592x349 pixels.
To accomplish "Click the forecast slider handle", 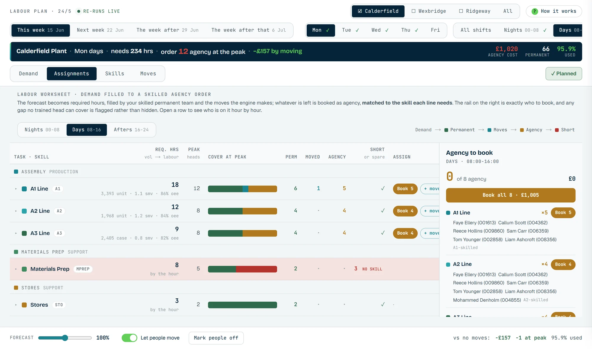I will click(65, 338).
